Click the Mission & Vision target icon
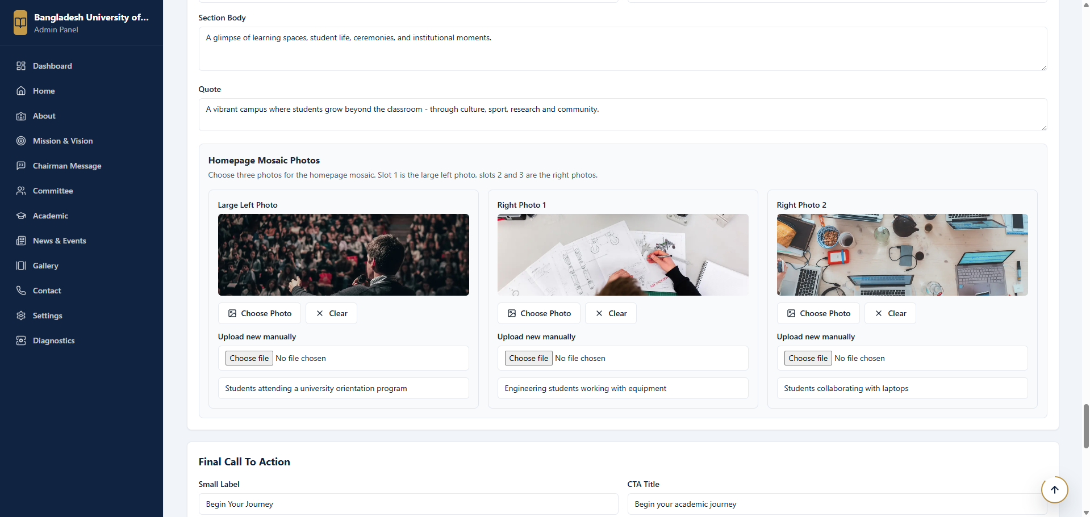The height and width of the screenshot is (517, 1090). click(21, 141)
